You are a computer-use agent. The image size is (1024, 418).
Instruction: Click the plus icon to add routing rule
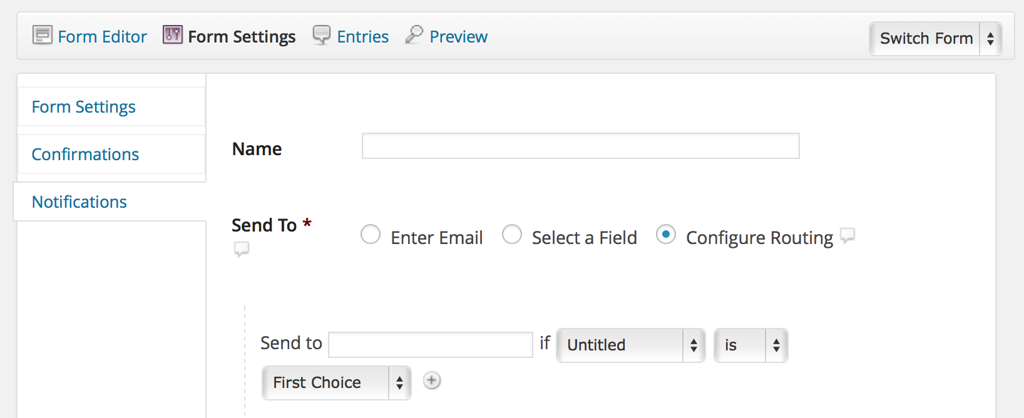431,380
